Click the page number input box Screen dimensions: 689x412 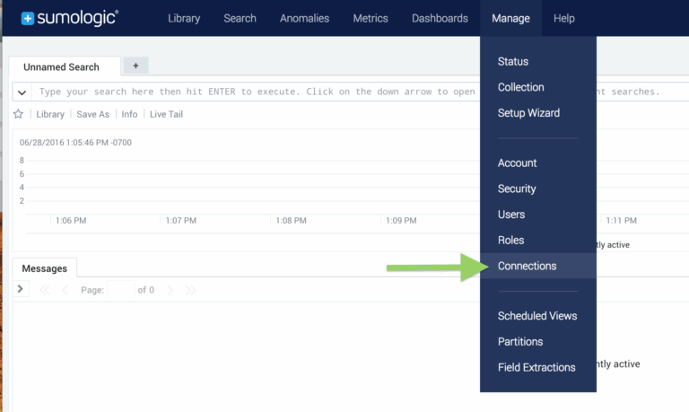point(120,290)
